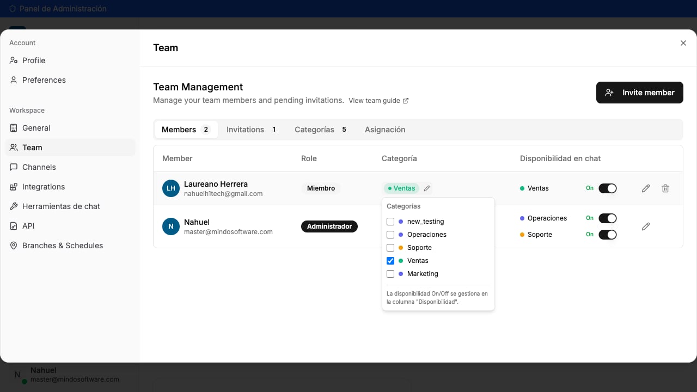Screen dimensions: 697x392
Task: Click the Herramientas de chat wrench icon
Action: click(x=14, y=206)
